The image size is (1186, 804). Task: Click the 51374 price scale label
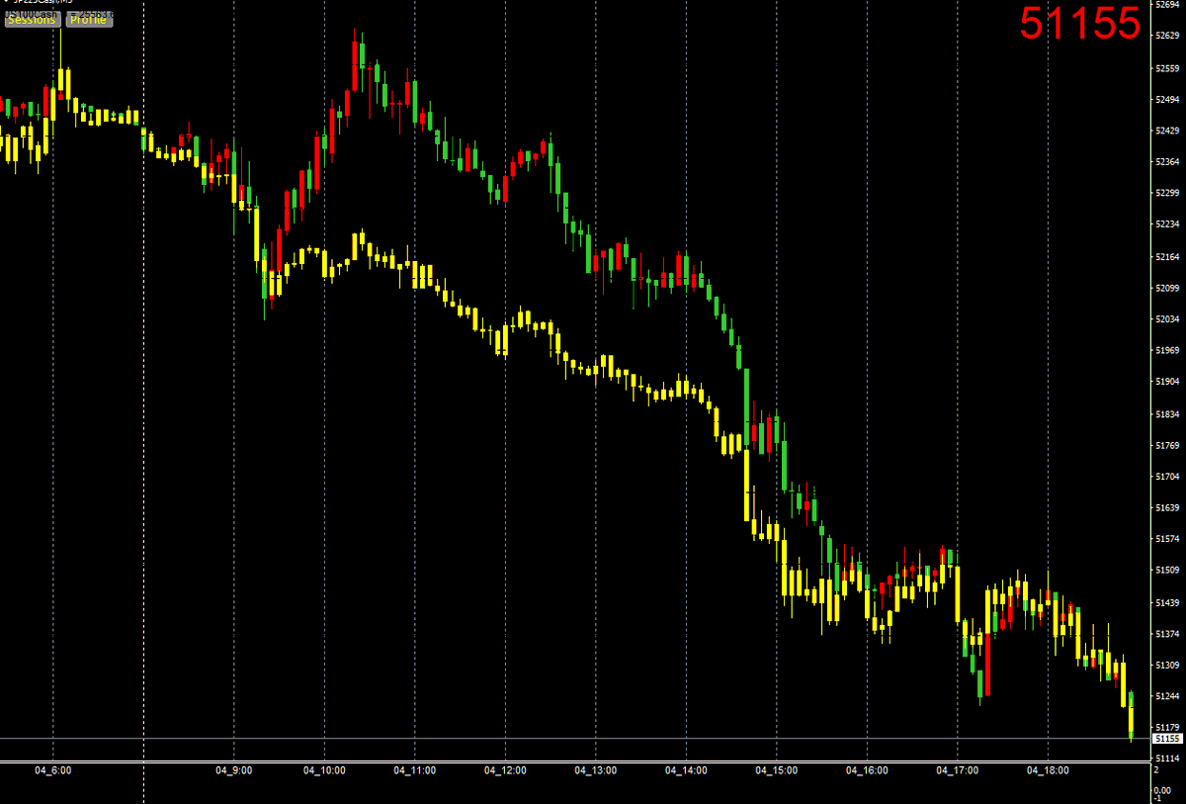[x=1167, y=634]
